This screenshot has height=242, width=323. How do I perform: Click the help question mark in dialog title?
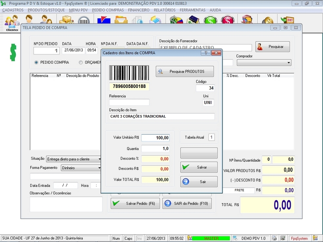pos(206,52)
